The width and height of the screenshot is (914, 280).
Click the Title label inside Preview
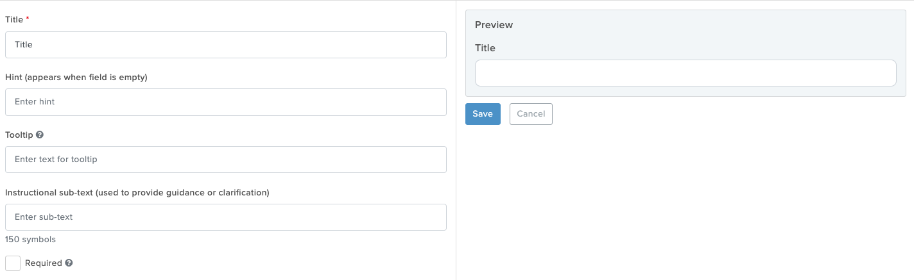485,48
